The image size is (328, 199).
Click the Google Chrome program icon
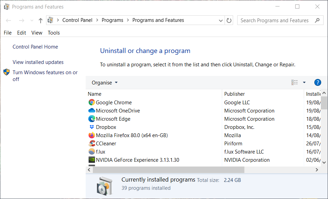[91, 103]
